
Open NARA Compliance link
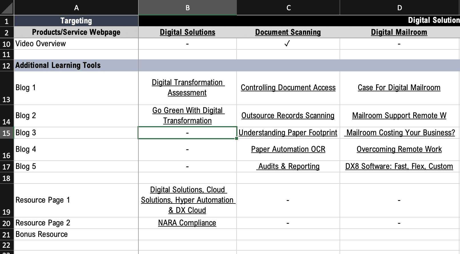[187, 223]
